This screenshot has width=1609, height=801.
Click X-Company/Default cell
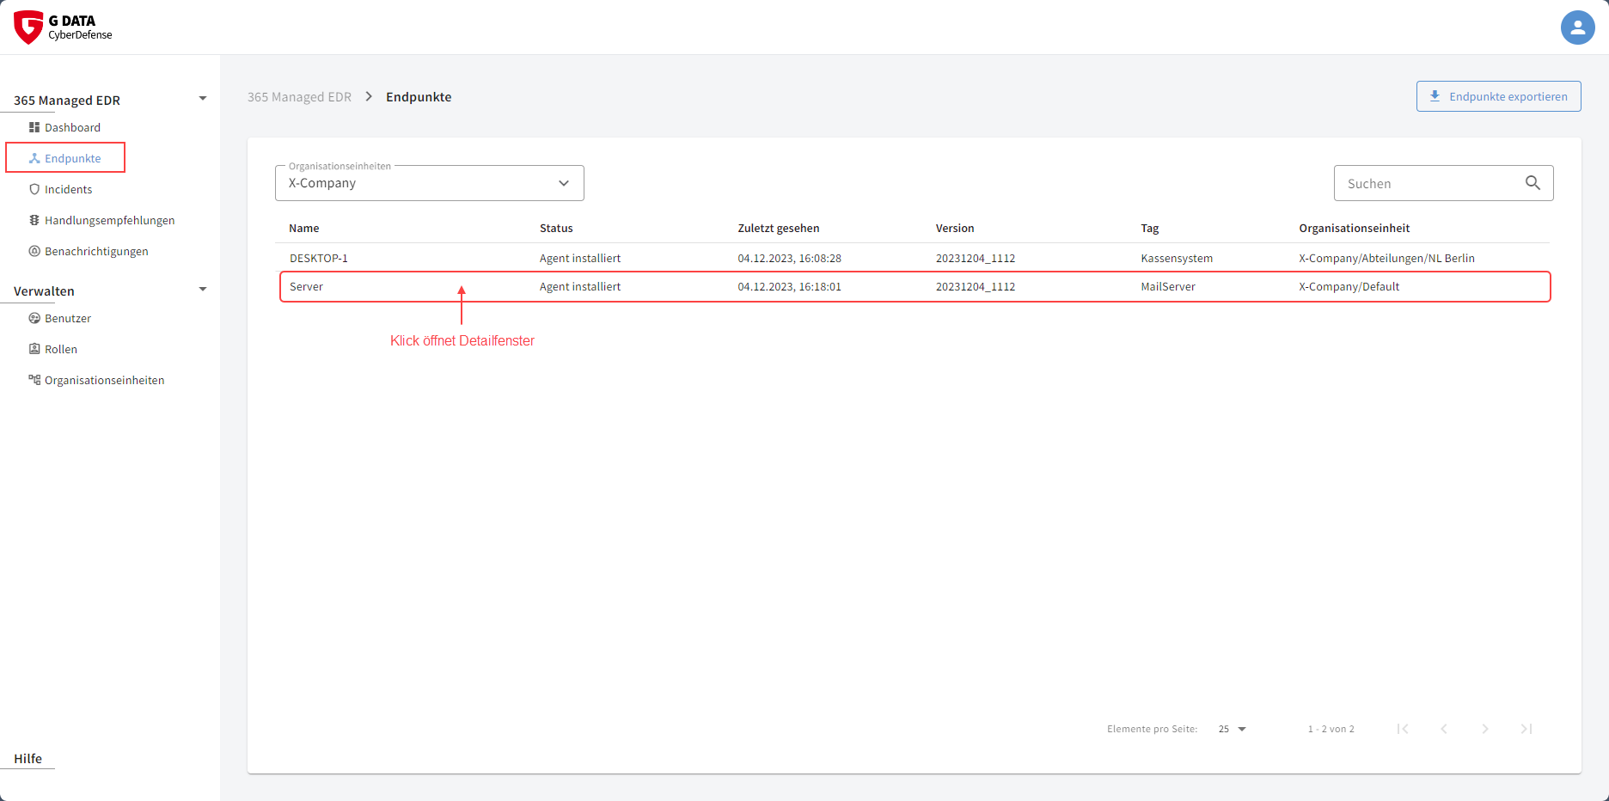pyautogui.click(x=1349, y=286)
